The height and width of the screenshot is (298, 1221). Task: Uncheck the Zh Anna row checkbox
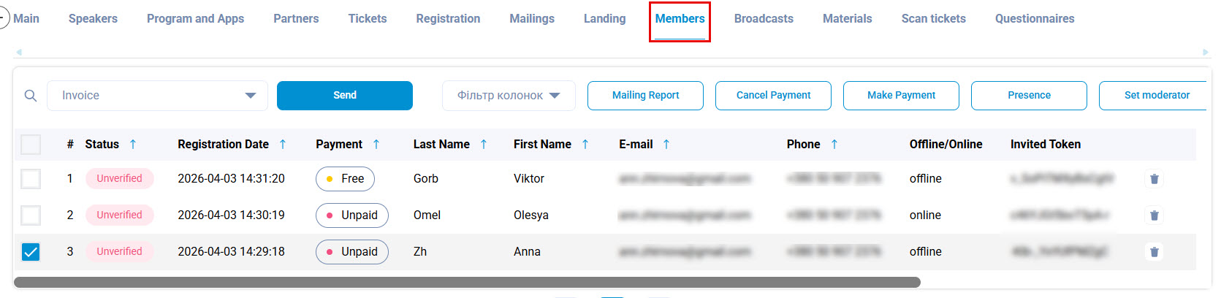point(31,252)
